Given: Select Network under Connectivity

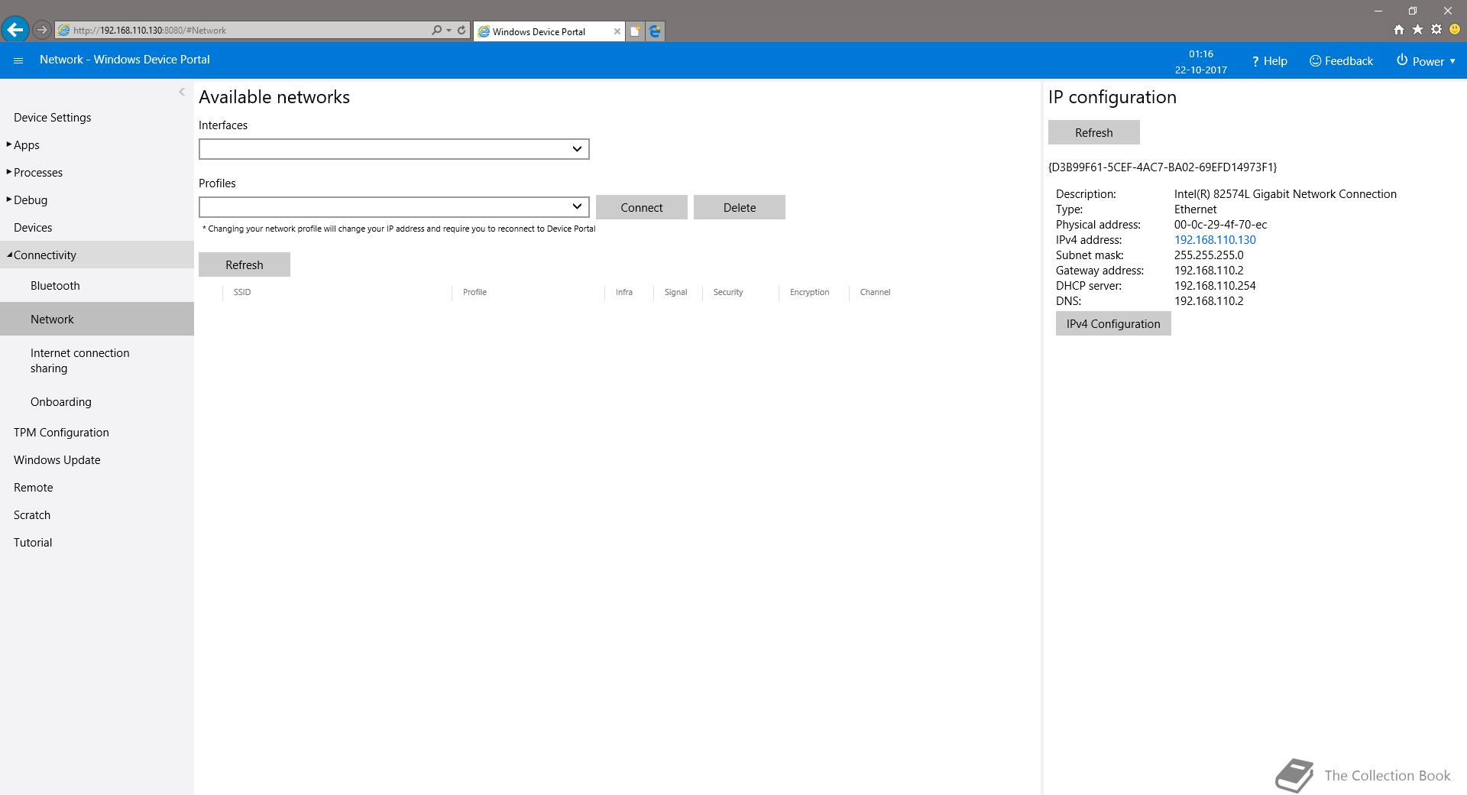Looking at the screenshot, I should (x=97, y=319).
